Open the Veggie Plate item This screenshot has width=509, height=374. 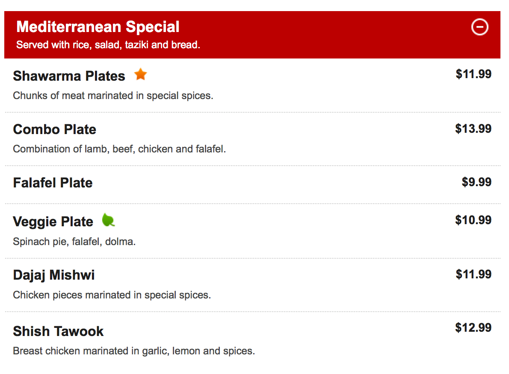coord(53,222)
